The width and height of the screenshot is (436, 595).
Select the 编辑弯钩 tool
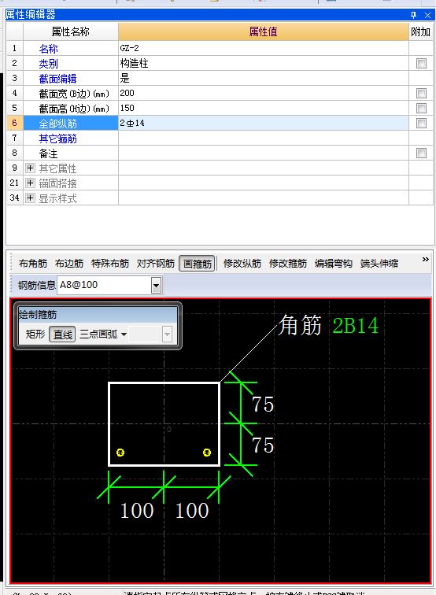(333, 264)
